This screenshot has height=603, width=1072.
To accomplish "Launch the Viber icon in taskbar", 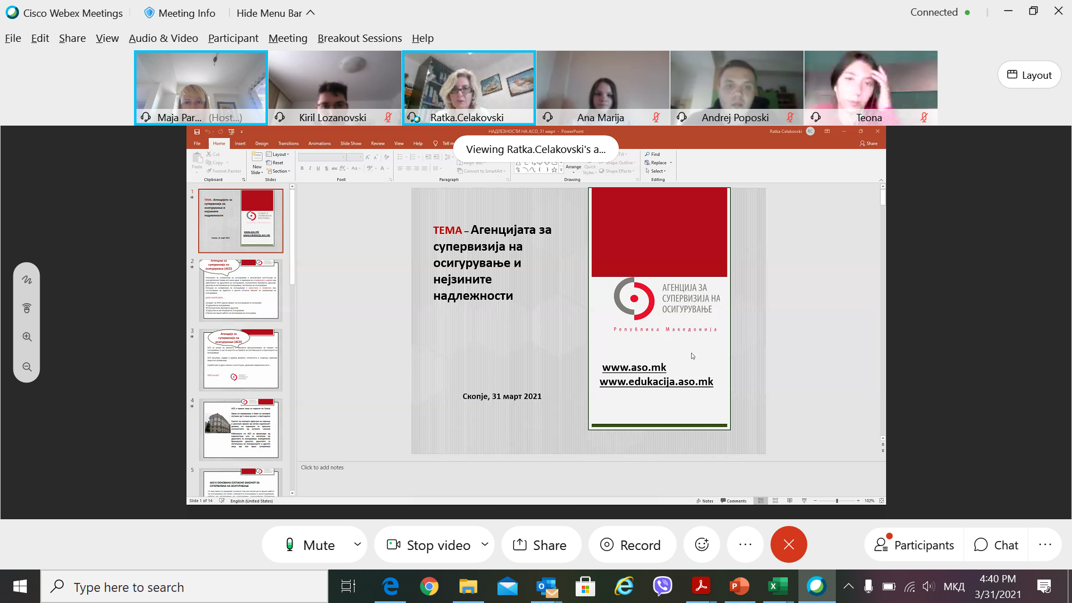I will (x=662, y=586).
